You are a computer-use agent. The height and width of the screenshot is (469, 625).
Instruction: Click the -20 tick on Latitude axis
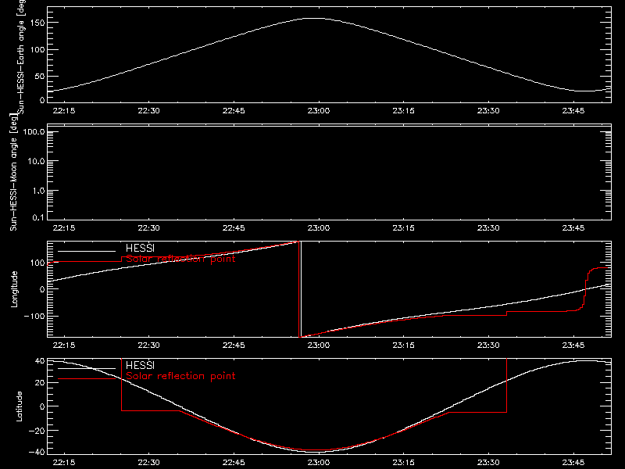click(37, 431)
